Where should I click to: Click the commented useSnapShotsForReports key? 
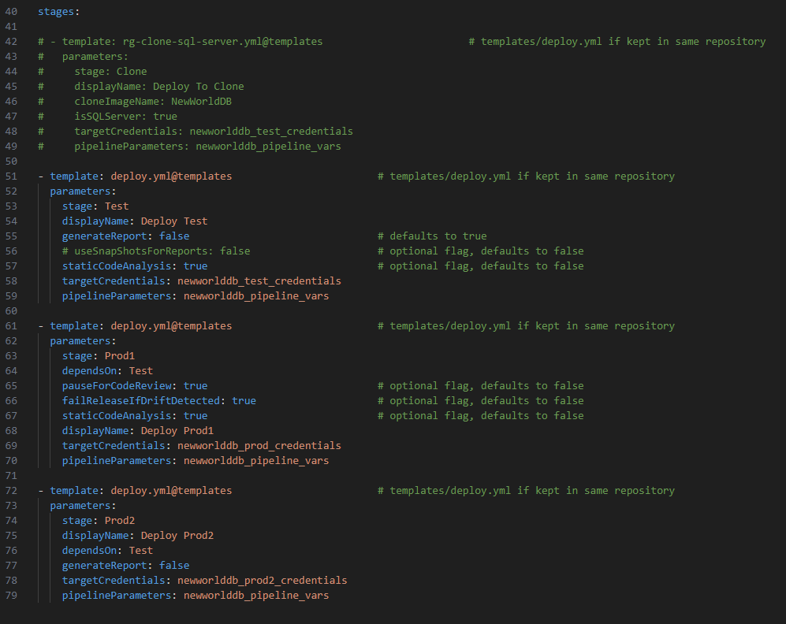click(x=140, y=251)
